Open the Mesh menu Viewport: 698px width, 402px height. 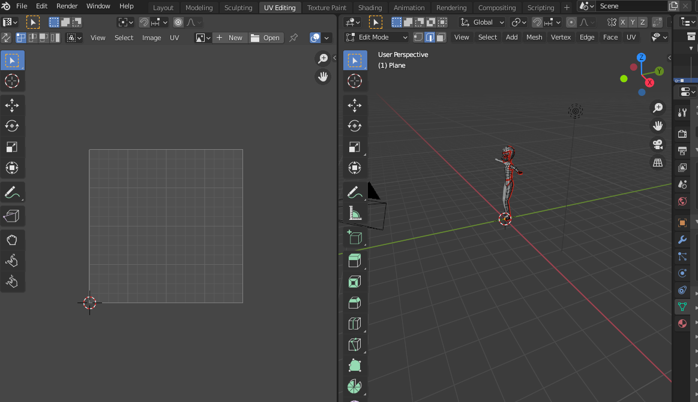534,37
